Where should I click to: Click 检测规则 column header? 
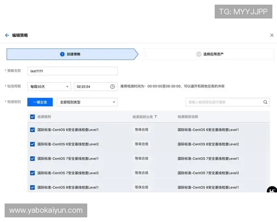tap(44, 117)
